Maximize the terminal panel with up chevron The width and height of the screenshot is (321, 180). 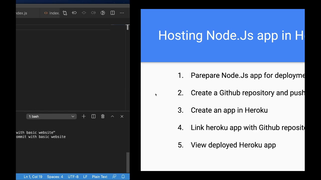tap(112, 116)
